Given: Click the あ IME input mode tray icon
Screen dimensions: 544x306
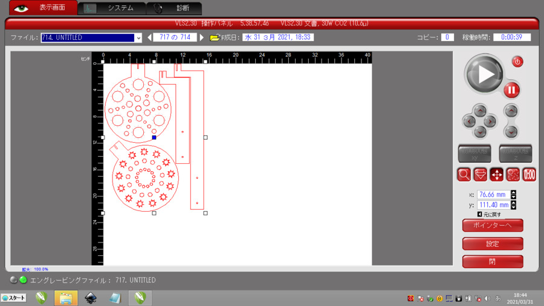Looking at the screenshot, I should click(x=498, y=298).
